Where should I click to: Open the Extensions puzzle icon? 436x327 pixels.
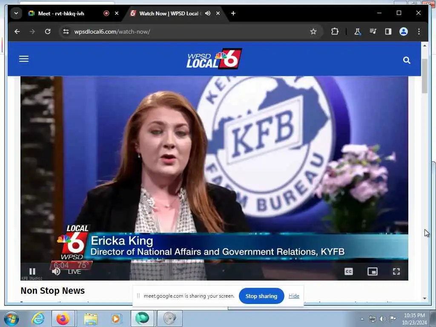(335, 32)
